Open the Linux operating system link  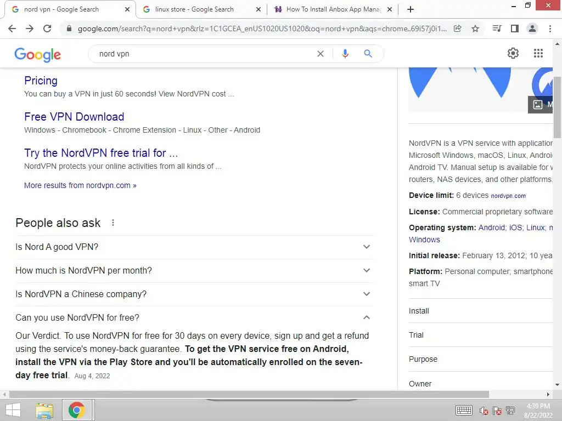click(536, 227)
